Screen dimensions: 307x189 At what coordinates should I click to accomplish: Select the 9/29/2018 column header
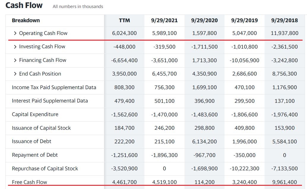[284, 20]
